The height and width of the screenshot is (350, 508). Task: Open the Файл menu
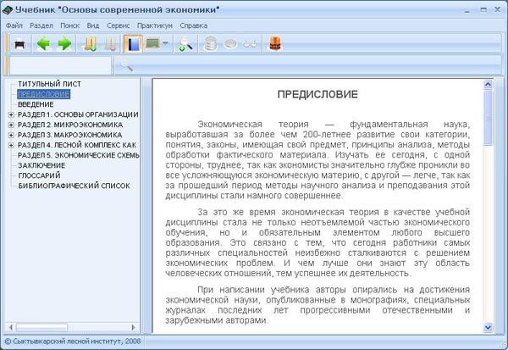click(14, 25)
